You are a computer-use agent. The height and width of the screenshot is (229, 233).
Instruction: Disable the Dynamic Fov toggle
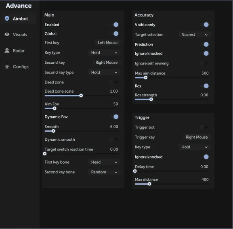tap(114, 117)
